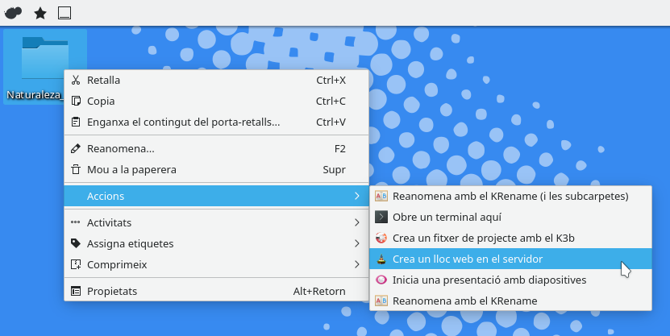Click the trash icon for Mou a la paperera
Image resolution: width=670 pixels, height=336 pixels.
(x=76, y=170)
